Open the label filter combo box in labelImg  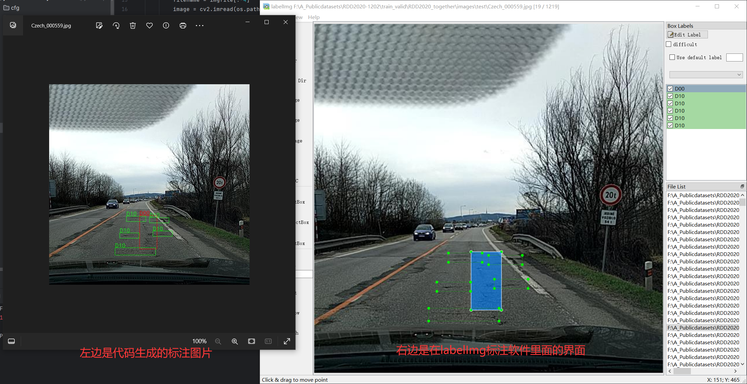pyautogui.click(x=706, y=75)
